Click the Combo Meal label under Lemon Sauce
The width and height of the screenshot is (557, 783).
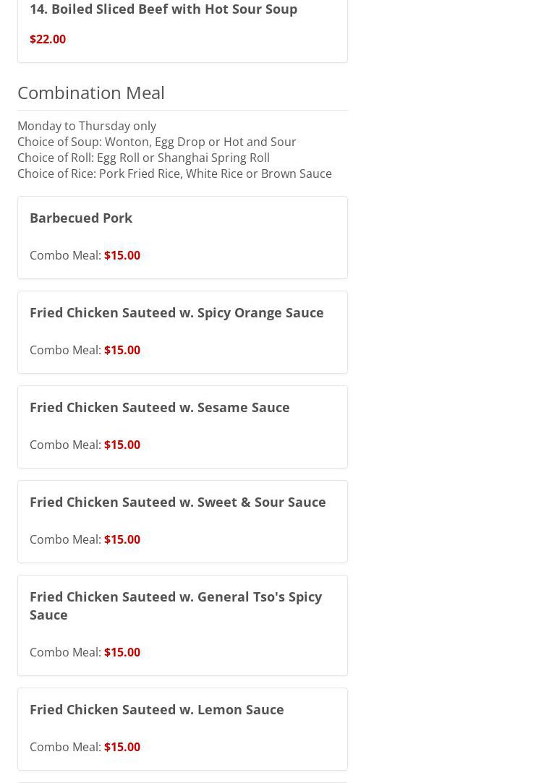pos(65,747)
